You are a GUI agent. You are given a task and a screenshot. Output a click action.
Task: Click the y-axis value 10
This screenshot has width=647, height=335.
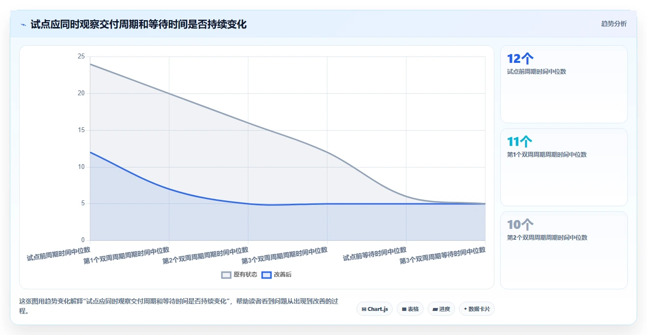[x=81, y=167]
